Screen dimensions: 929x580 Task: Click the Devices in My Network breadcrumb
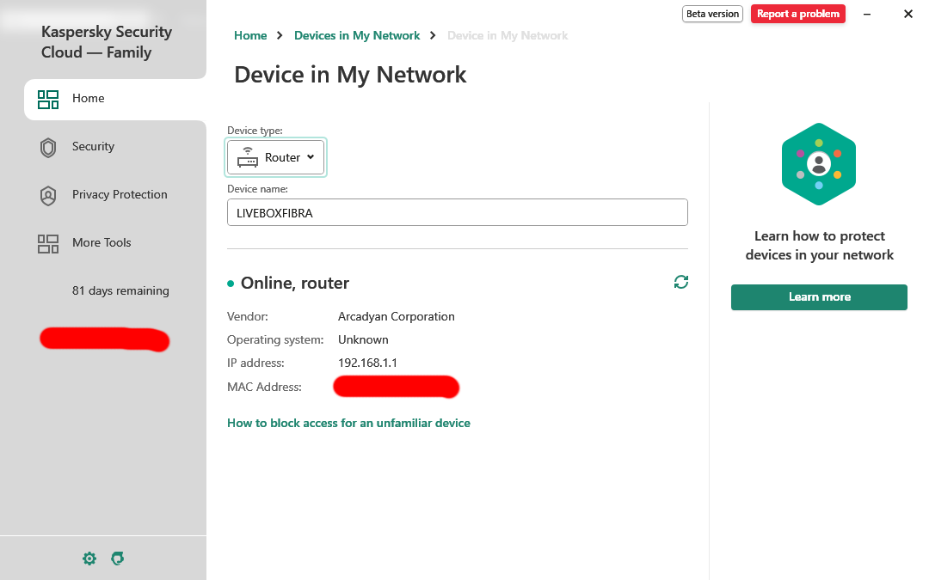(357, 35)
